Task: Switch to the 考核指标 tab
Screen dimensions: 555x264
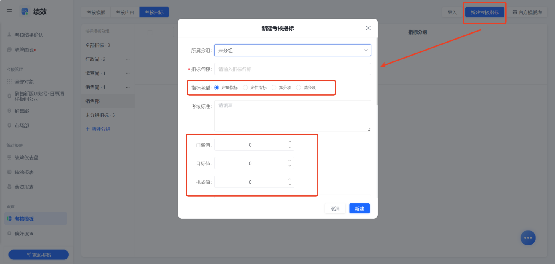Action: click(154, 12)
